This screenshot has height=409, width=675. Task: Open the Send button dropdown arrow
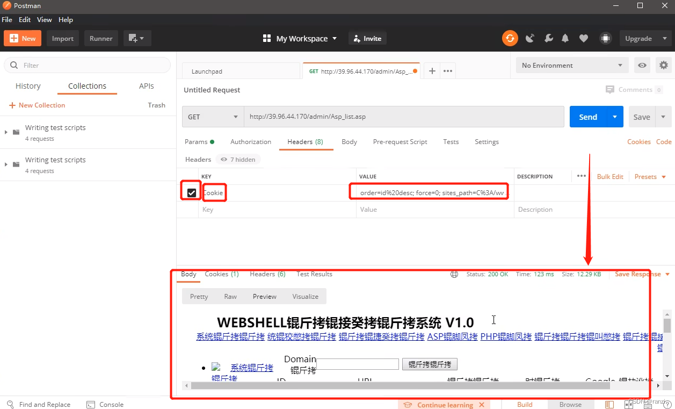(x=615, y=117)
